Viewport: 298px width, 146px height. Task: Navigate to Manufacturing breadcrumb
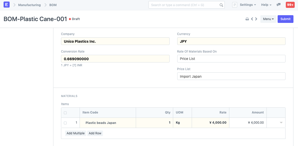[29, 5]
